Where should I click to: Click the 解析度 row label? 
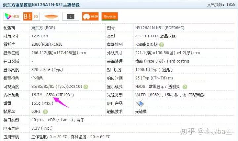[9, 44]
